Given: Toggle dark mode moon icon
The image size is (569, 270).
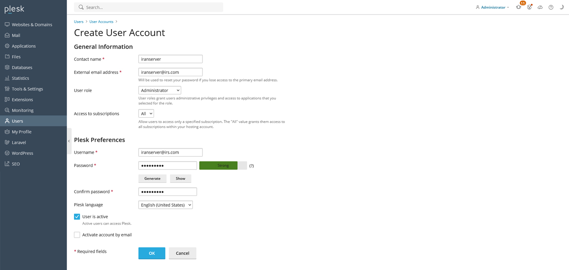Looking at the screenshot, I should [x=562, y=7].
